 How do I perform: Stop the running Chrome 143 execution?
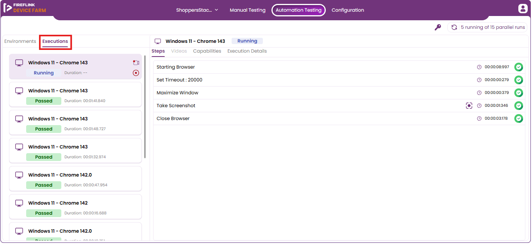[x=136, y=73]
